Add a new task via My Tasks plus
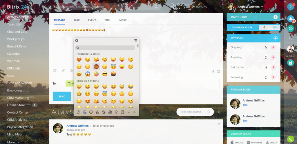 click(x=276, y=38)
